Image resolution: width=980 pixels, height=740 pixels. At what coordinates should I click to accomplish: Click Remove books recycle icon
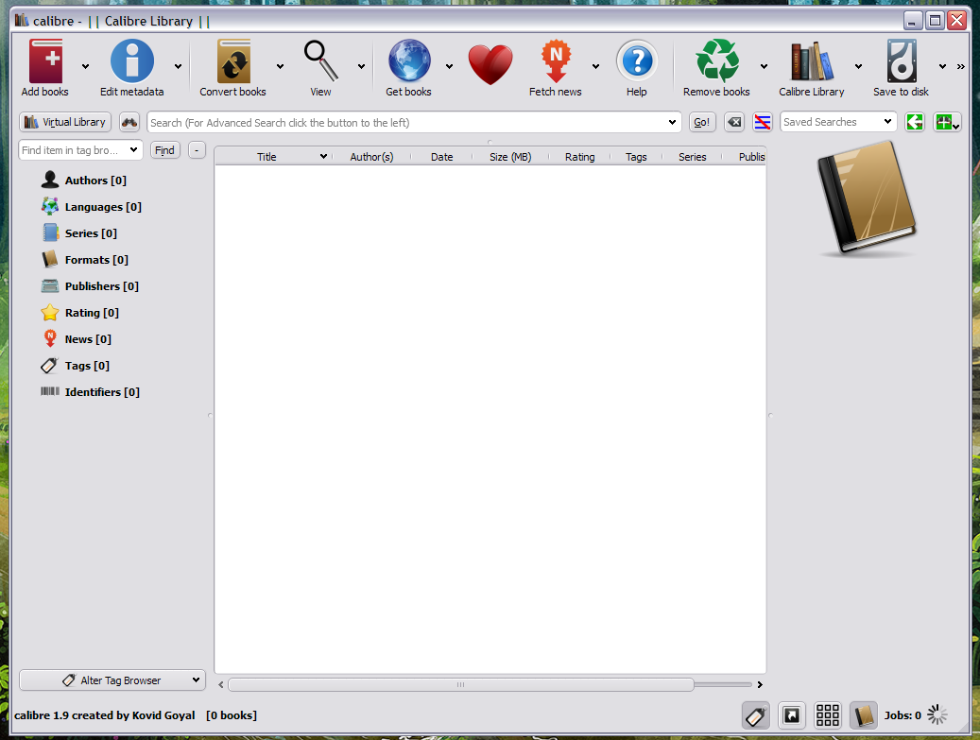coord(717,61)
